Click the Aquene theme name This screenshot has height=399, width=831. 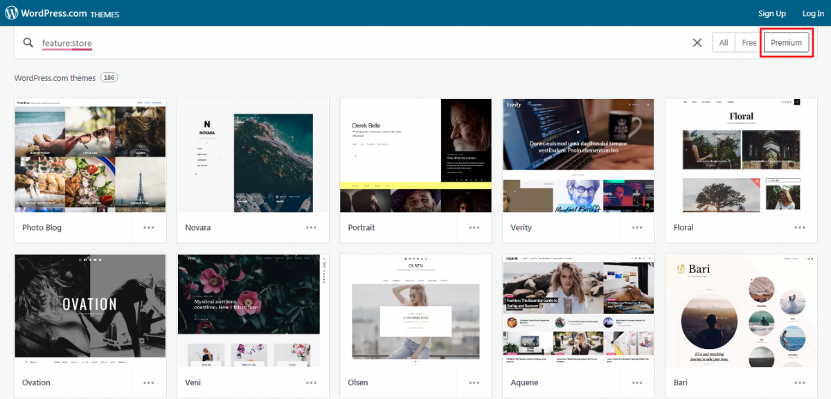tap(524, 382)
